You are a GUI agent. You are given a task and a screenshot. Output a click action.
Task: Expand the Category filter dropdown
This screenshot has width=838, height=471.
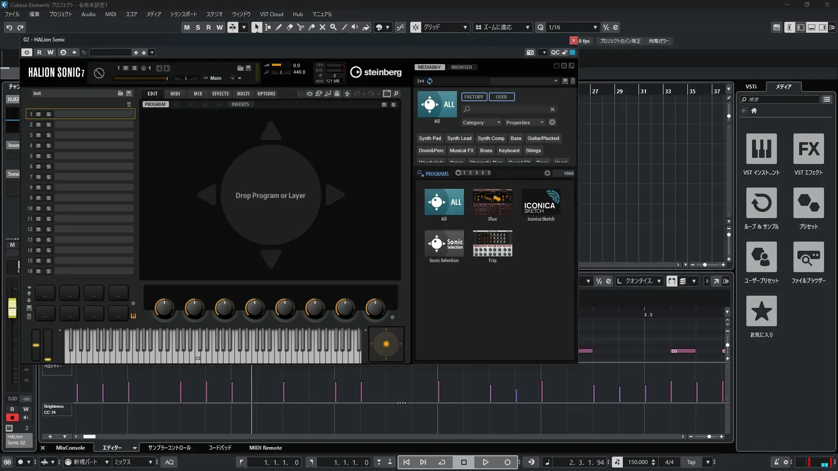coord(481,123)
